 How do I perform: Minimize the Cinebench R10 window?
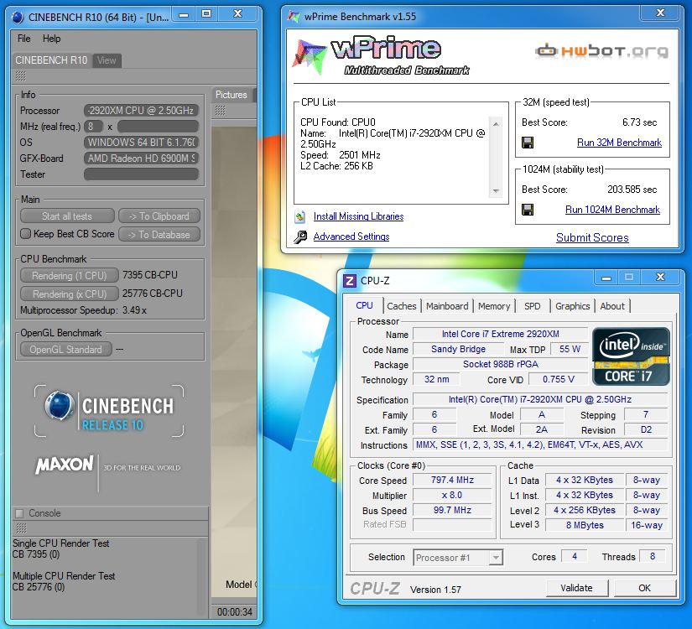point(184,14)
